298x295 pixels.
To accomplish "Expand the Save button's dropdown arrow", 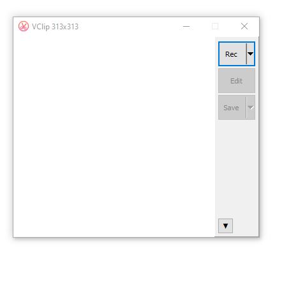I will (x=251, y=108).
